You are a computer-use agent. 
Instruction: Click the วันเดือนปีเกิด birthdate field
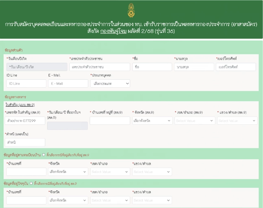click(36, 67)
